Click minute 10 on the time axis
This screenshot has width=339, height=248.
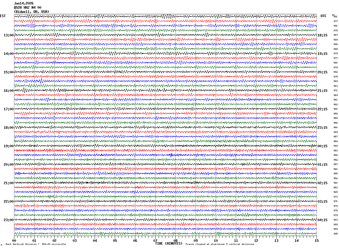tap(216, 240)
